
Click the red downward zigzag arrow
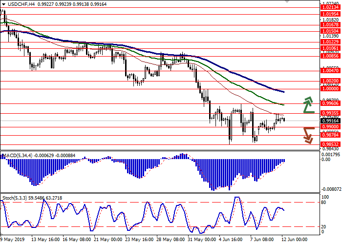pos(308,135)
